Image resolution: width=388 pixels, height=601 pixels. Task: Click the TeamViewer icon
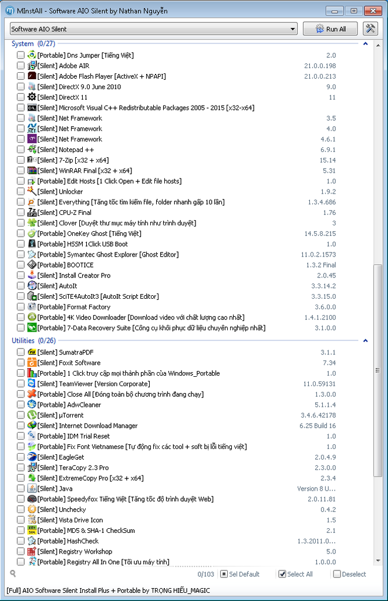32,383
